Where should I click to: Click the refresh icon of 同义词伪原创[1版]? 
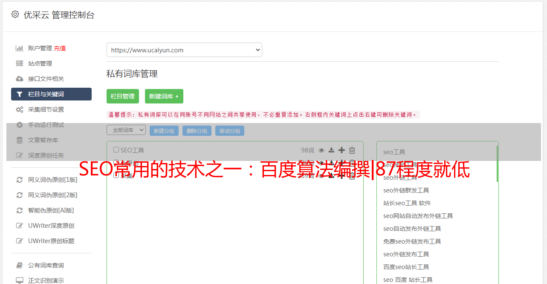[x=20, y=180]
